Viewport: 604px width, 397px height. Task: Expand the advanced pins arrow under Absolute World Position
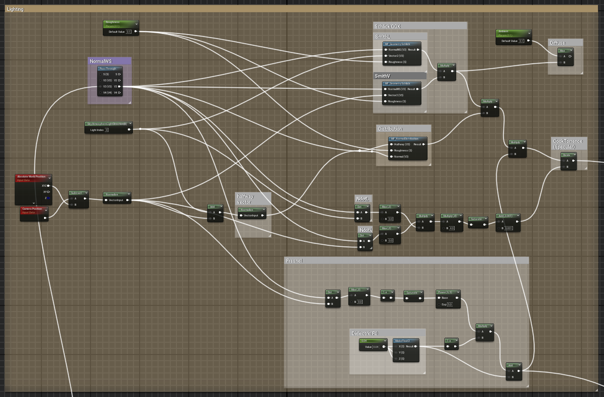[x=34, y=203]
